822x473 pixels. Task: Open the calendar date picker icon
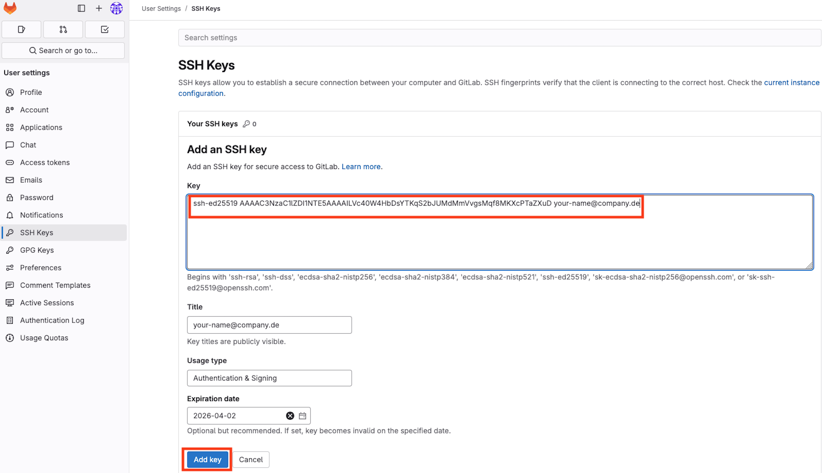click(303, 416)
